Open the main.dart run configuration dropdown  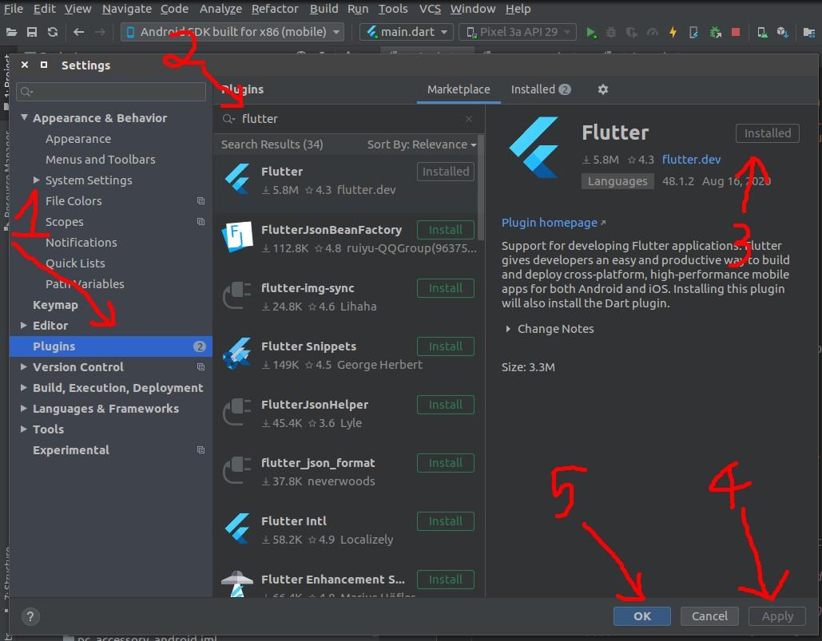coord(407,32)
